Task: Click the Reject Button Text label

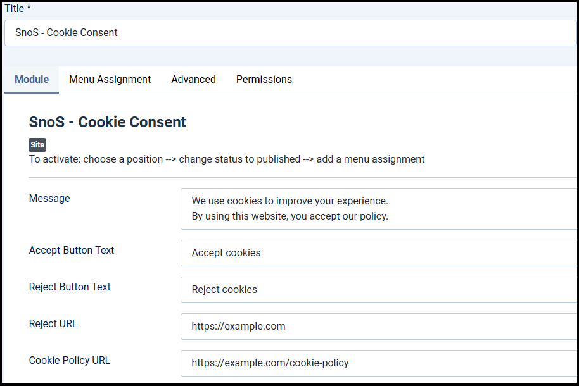Action: tap(70, 287)
